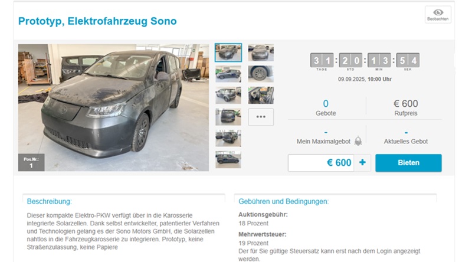Increase bid with the plus button
This screenshot has width=472, height=262.
tap(362, 163)
